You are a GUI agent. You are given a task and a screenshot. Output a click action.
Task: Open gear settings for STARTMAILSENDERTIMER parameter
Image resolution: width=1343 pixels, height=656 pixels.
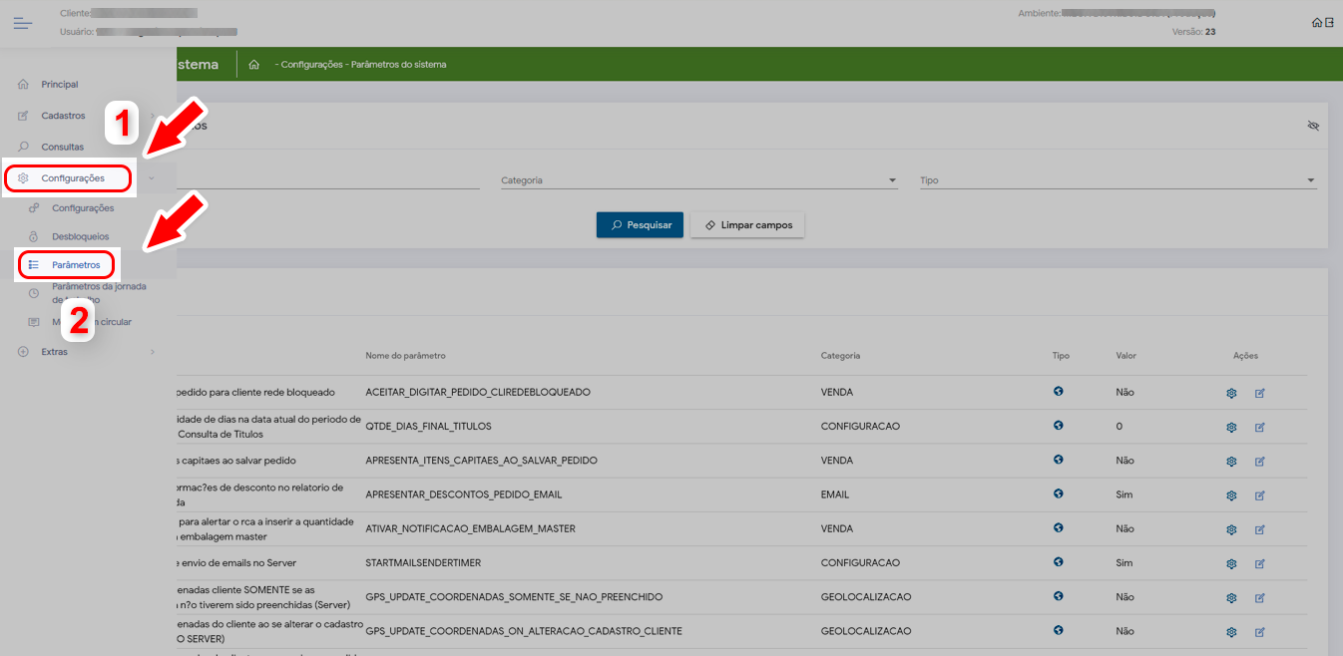[1231, 563]
